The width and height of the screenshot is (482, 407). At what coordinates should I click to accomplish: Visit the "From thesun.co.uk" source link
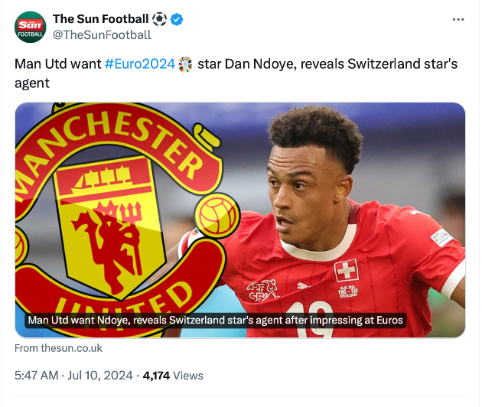pos(58,348)
